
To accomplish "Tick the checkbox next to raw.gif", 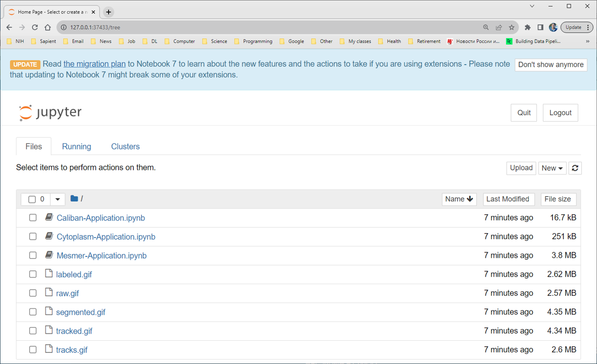I will pyautogui.click(x=33, y=293).
